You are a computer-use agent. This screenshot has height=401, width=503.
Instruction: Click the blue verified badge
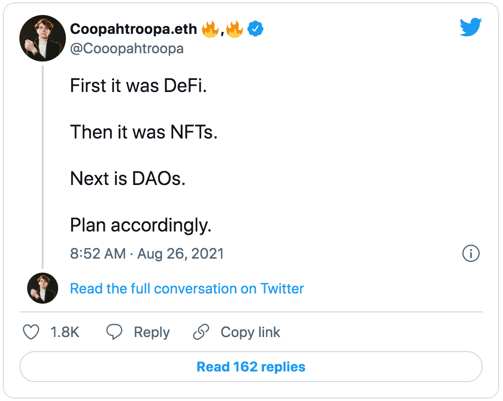click(255, 30)
